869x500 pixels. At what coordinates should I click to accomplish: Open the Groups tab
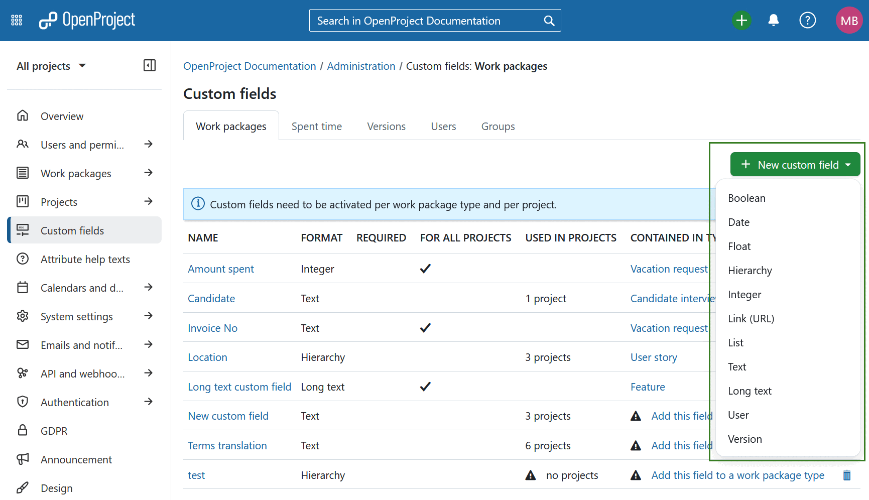tap(498, 126)
